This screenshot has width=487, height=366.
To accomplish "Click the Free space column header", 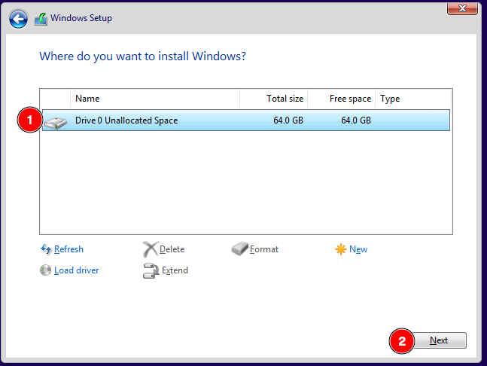I will click(x=341, y=99).
